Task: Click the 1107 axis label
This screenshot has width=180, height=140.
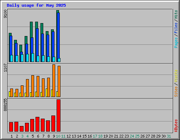Action: pyautogui.click(x=5, y=68)
